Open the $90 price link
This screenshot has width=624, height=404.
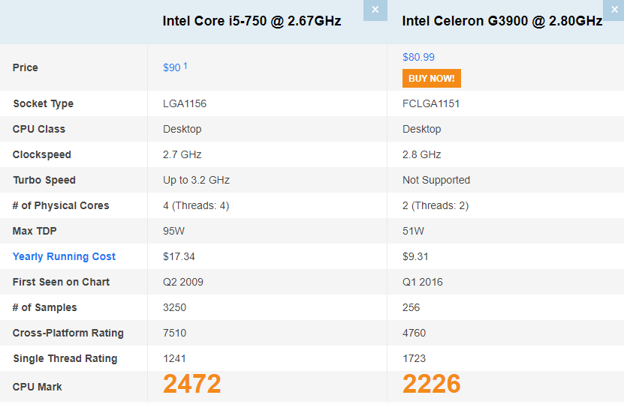[x=171, y=67]
